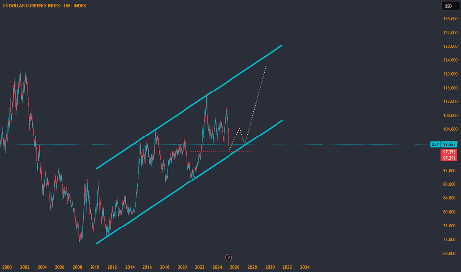Click the upper red 97.393 price tag
Image resolution: width=461 pixels, height=272 pixels.
click(x=449, y=152)
